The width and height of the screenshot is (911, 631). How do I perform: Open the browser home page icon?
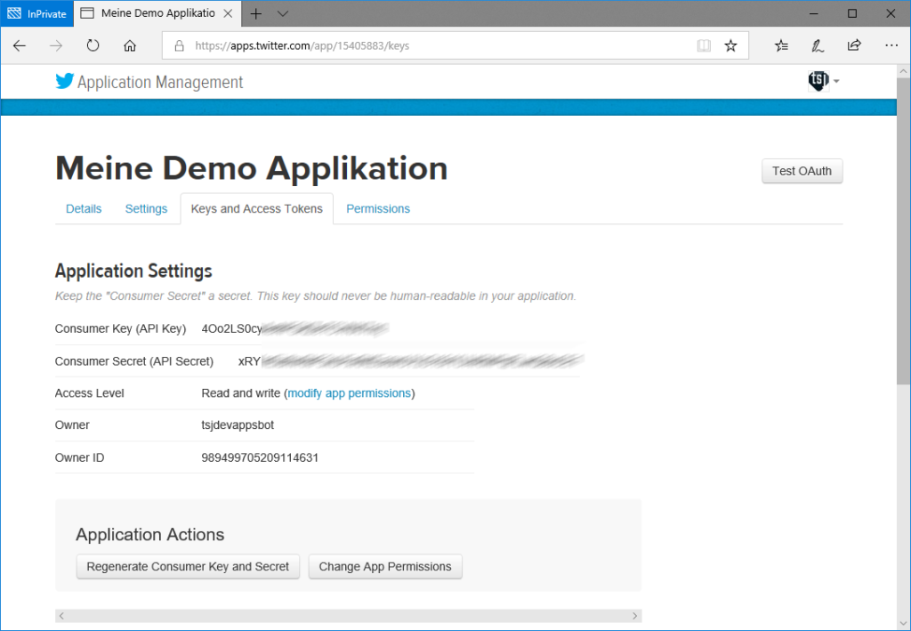(130, 46)
